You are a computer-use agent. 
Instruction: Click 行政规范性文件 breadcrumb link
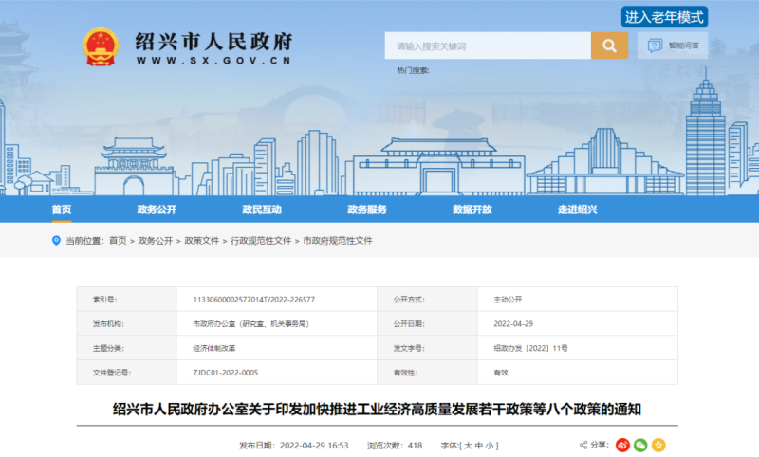tap(261, 241)
